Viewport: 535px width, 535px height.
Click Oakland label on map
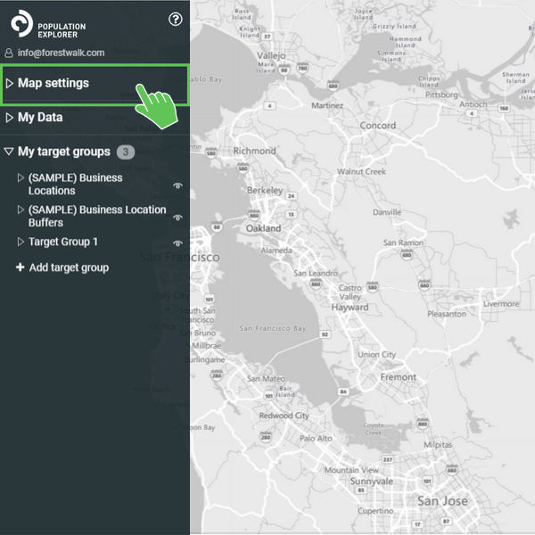263,228
